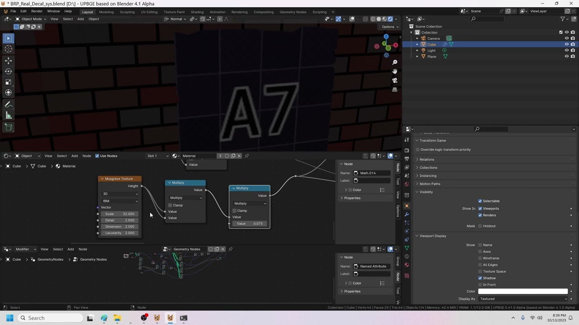Viewport: 579px width, 325px height.
Task: Open the Render menu
Action: click(x=37, y=11)
